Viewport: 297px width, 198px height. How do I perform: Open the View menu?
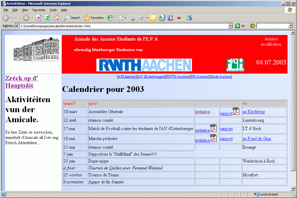25,10
